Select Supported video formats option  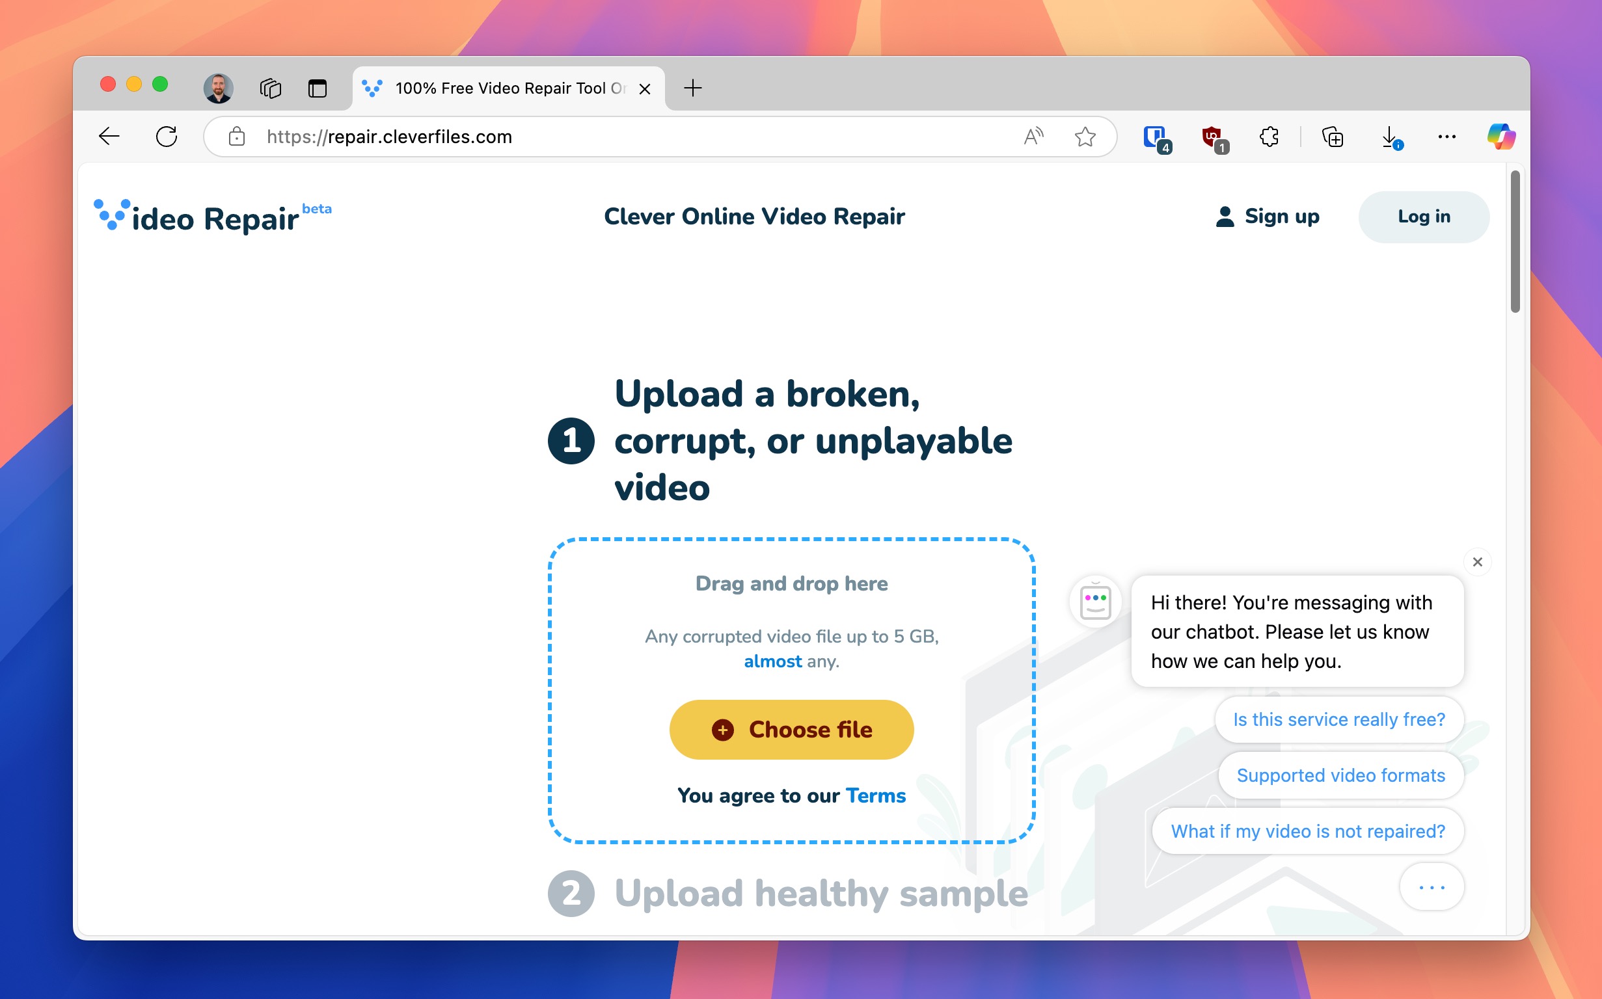click(1340, 775)
